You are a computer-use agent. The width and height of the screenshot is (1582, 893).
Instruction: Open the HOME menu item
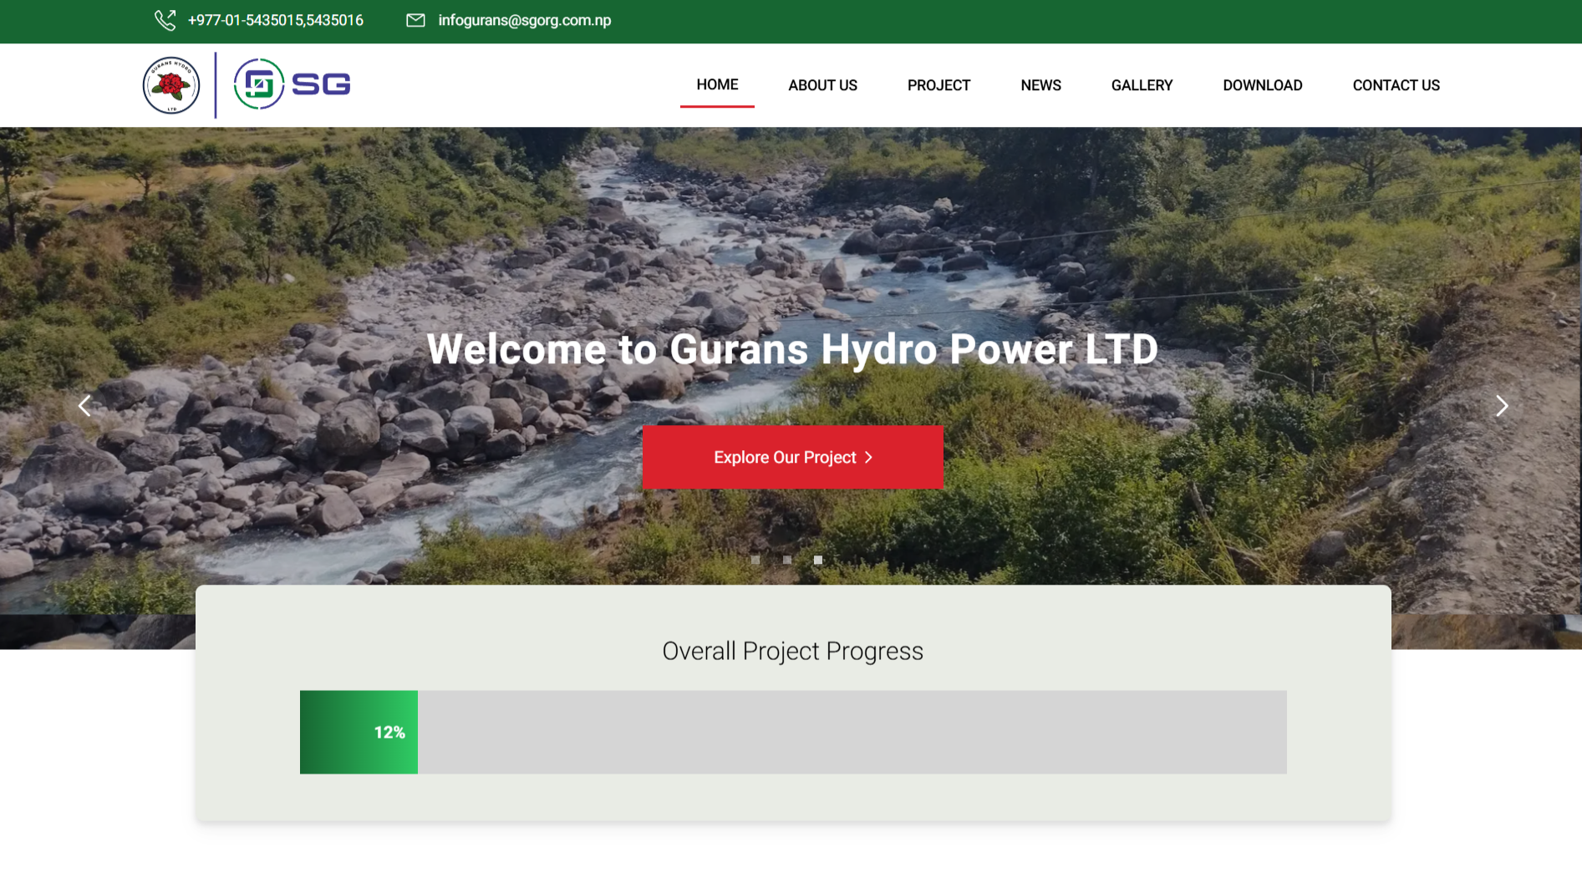[x=717, y=85]
